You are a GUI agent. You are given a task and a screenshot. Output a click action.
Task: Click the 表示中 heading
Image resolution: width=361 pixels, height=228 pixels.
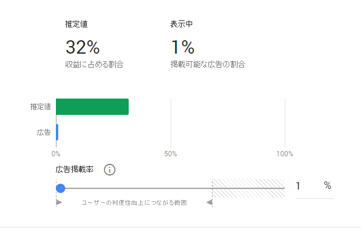pyautogui.click(x=182, y=24)
